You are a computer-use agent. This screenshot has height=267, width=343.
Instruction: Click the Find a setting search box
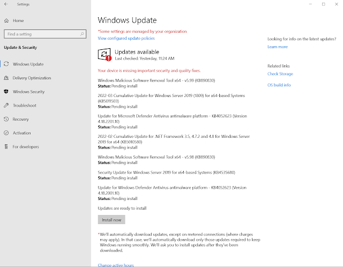click(x=45, y=34)
